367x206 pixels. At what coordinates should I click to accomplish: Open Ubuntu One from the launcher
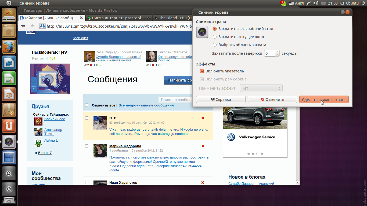9,126
